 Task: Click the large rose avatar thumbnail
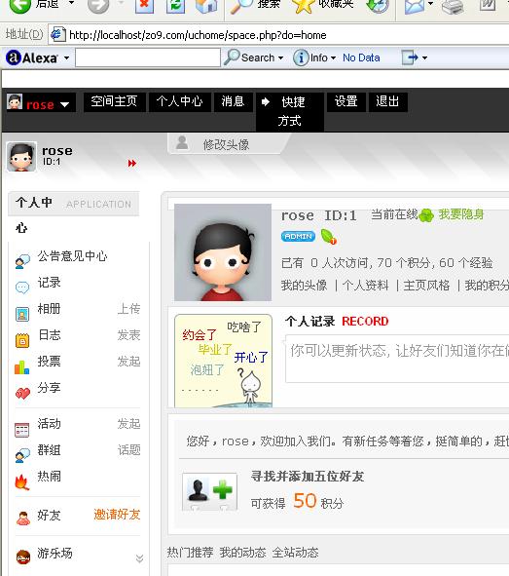point(223,252)
